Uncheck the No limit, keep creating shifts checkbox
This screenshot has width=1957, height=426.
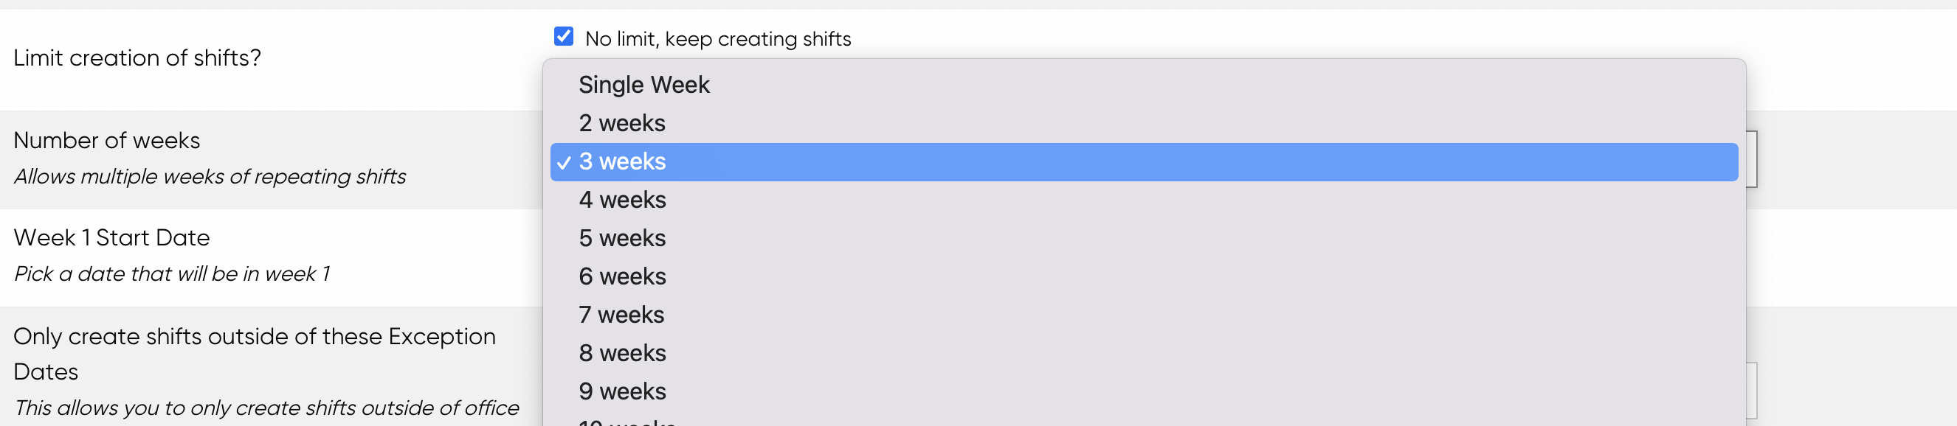coord(564,35)
